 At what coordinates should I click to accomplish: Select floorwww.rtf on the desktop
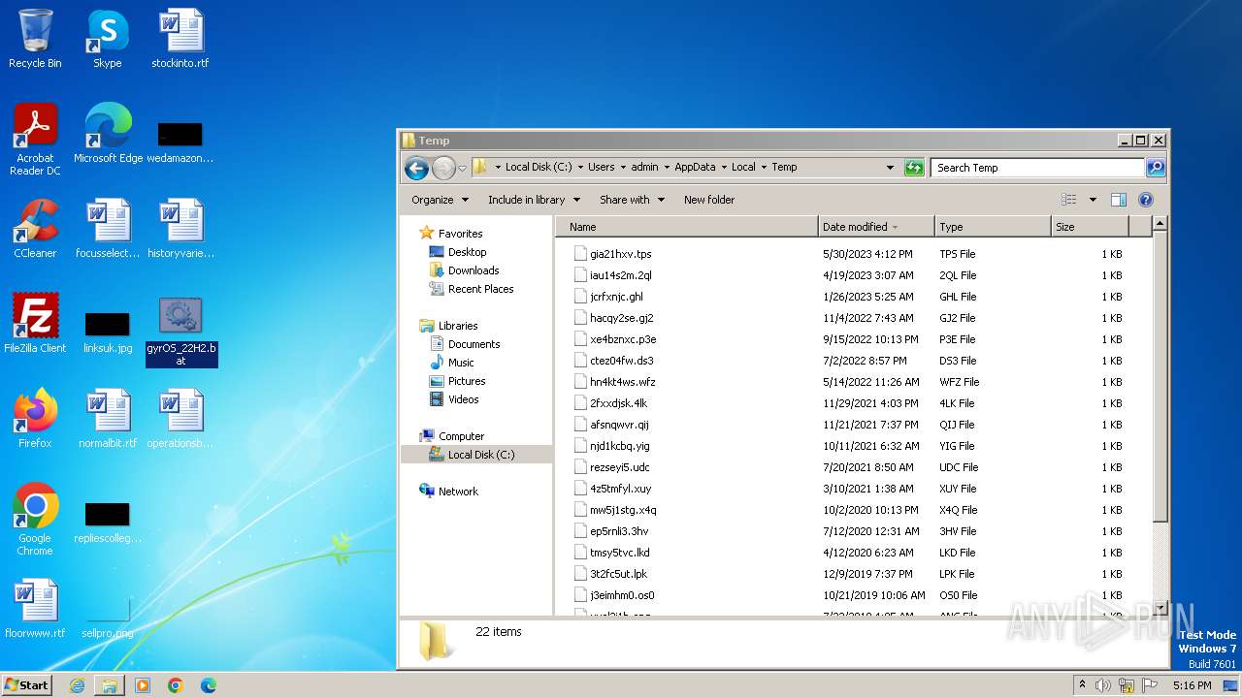[35, 608]
